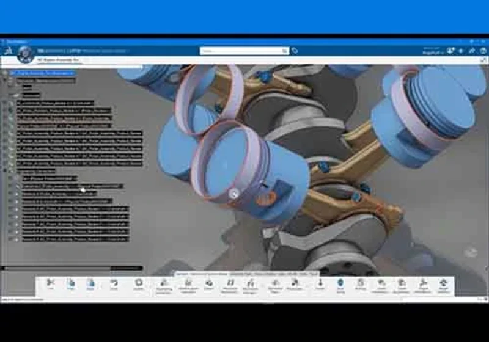Click the 3DS logo in top bar
The width and height of the screenshot is (489, 342).
[x=8, y=51]
